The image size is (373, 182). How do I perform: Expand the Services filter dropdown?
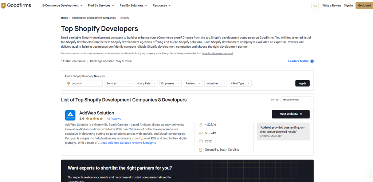(x=119, y=83)
